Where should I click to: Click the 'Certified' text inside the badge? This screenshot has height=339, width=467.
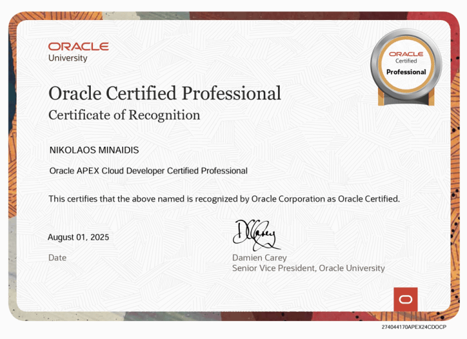(x=406, y=61)
